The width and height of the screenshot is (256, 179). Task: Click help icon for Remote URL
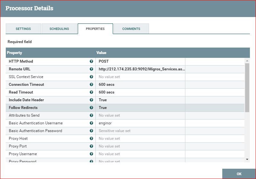point(92,69)
